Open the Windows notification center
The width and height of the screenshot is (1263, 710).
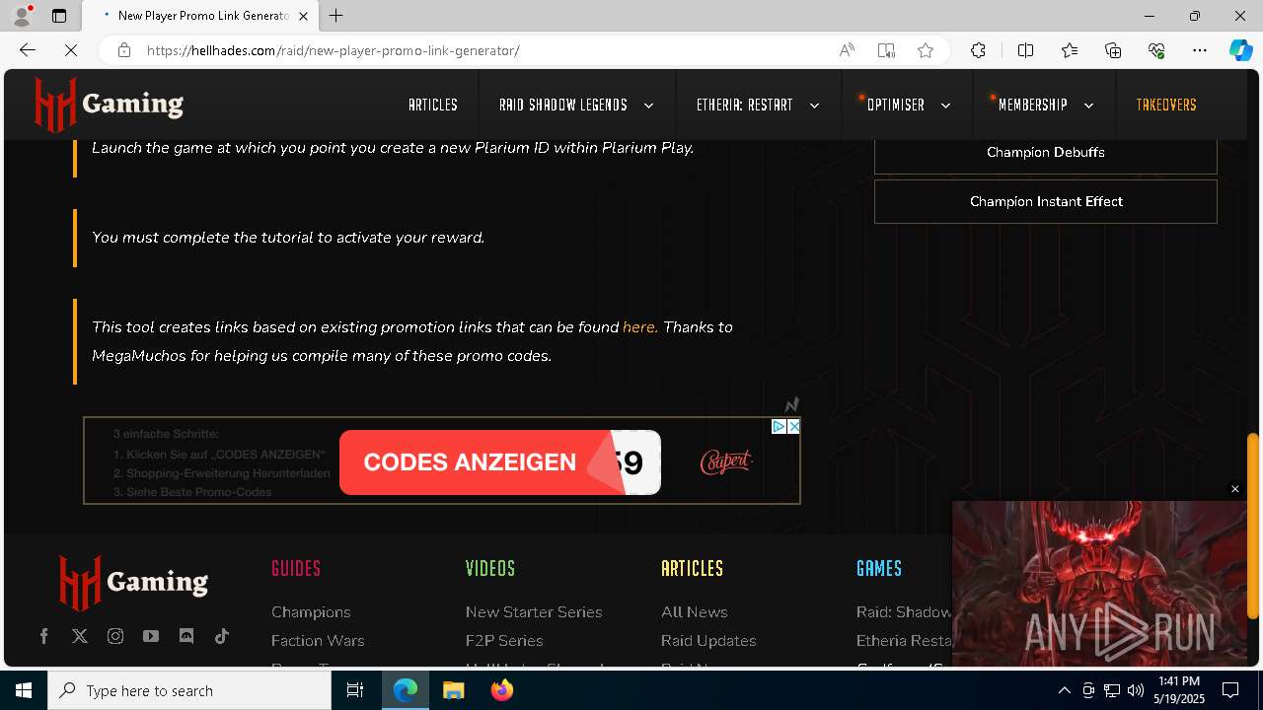pos(1230,690)
